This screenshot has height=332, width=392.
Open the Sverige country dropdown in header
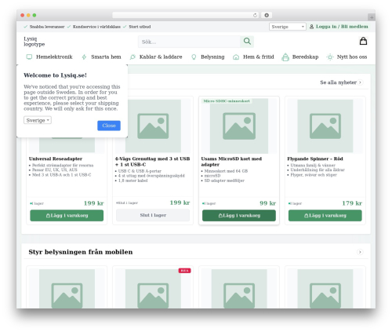click(x=288, y=27)
